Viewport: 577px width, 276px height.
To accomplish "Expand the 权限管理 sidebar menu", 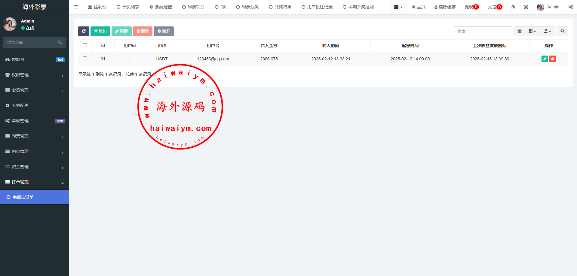I will (35, 75).
